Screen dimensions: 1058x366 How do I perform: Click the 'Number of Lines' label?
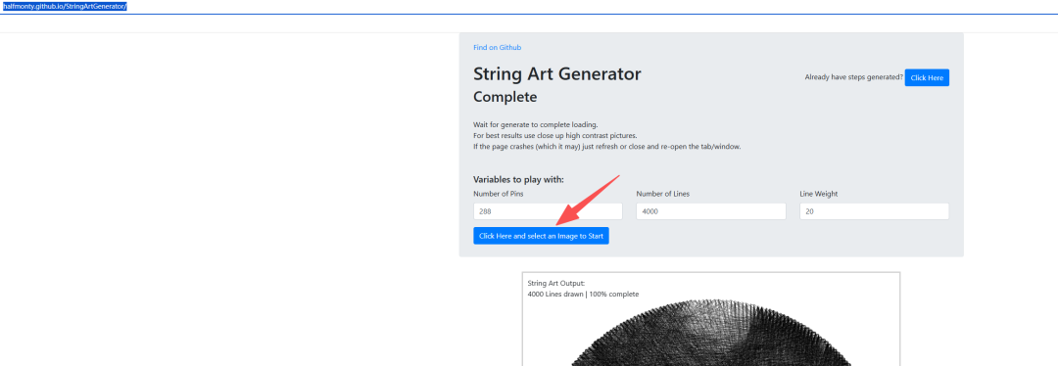662,194
